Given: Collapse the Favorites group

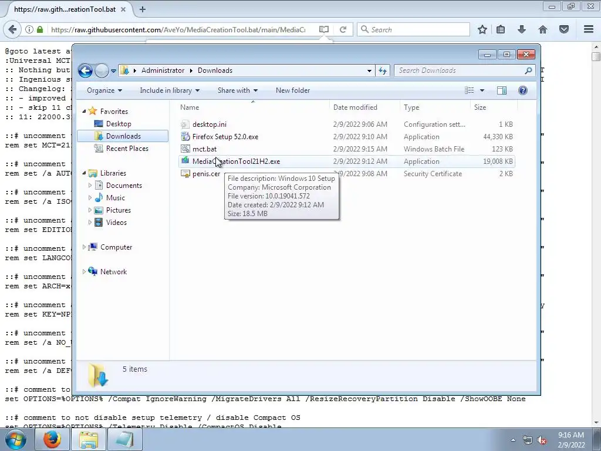Looking at the screenshot, I should (x=85, y=111).
